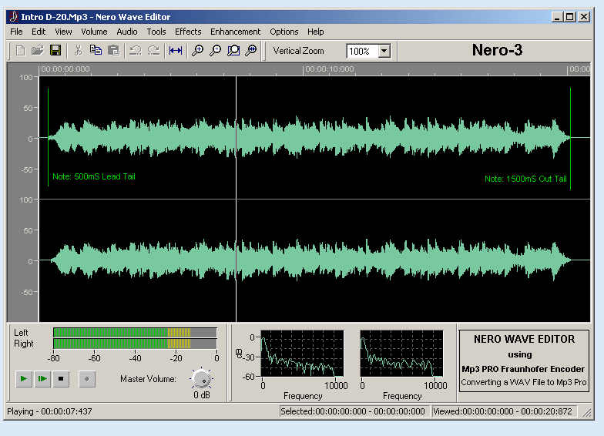Click the 'Mp3 PRO Fraunhofer Encoder' text
The image size is (604, 436).
pos(523,369)
